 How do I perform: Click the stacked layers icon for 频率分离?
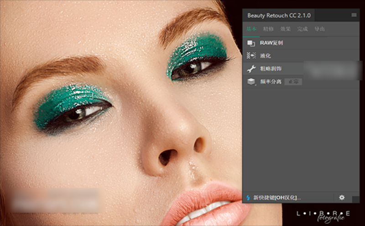pos(251,82)
